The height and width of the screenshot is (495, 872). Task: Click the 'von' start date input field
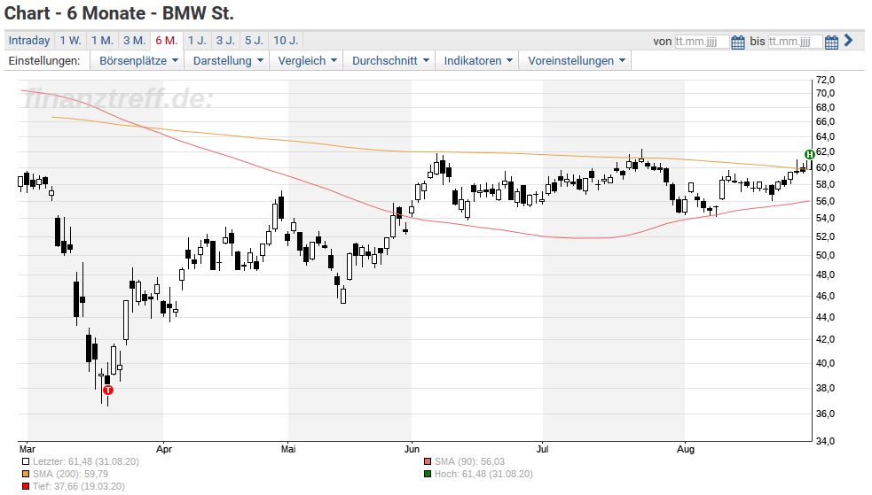[x=702, y=42]
